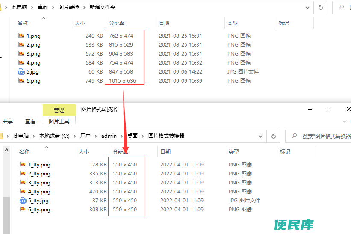Image resolution: width=351 pixels, height=234 pixels.
Task: Open the 查看 ribbon tab
Action: click(x=30, y=121)
